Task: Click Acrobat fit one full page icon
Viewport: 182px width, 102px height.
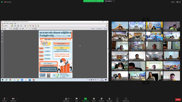Action: [x=36, y=28]
